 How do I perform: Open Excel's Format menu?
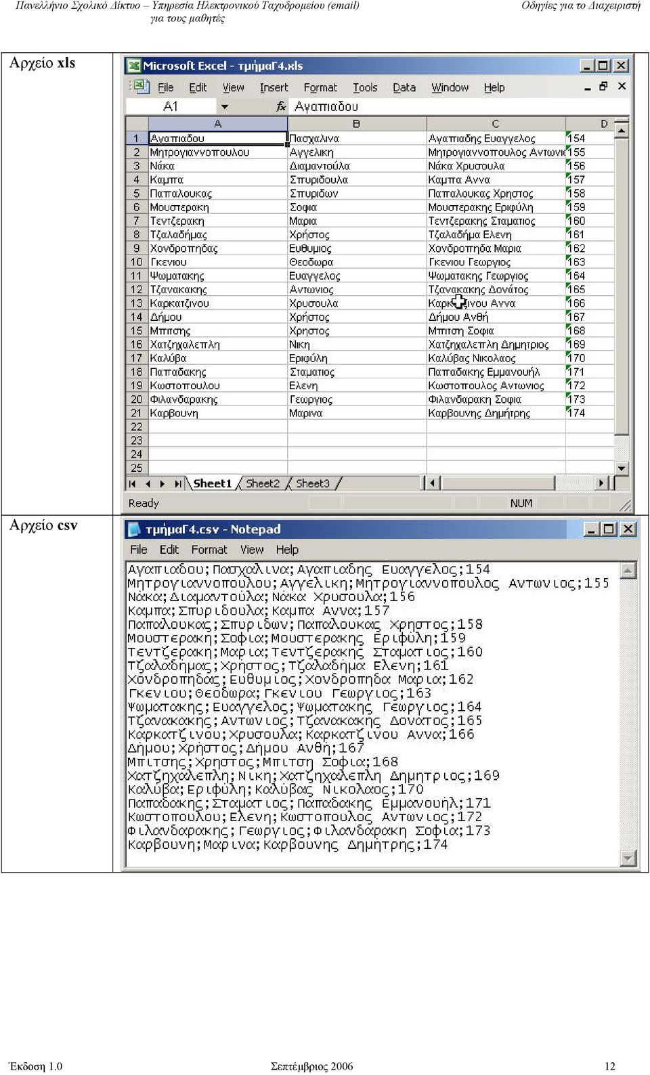320,87
